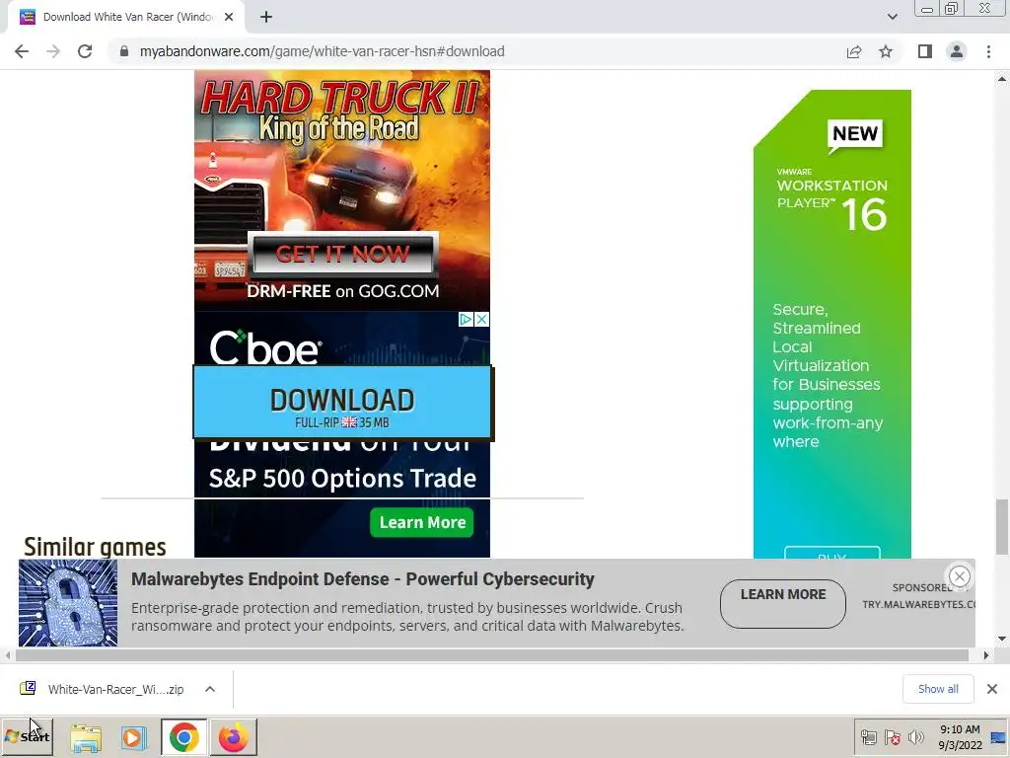Open the Chrome profile avatar
The height and width of the screenshot is (758, 1010).
click(x=957, y=51)
